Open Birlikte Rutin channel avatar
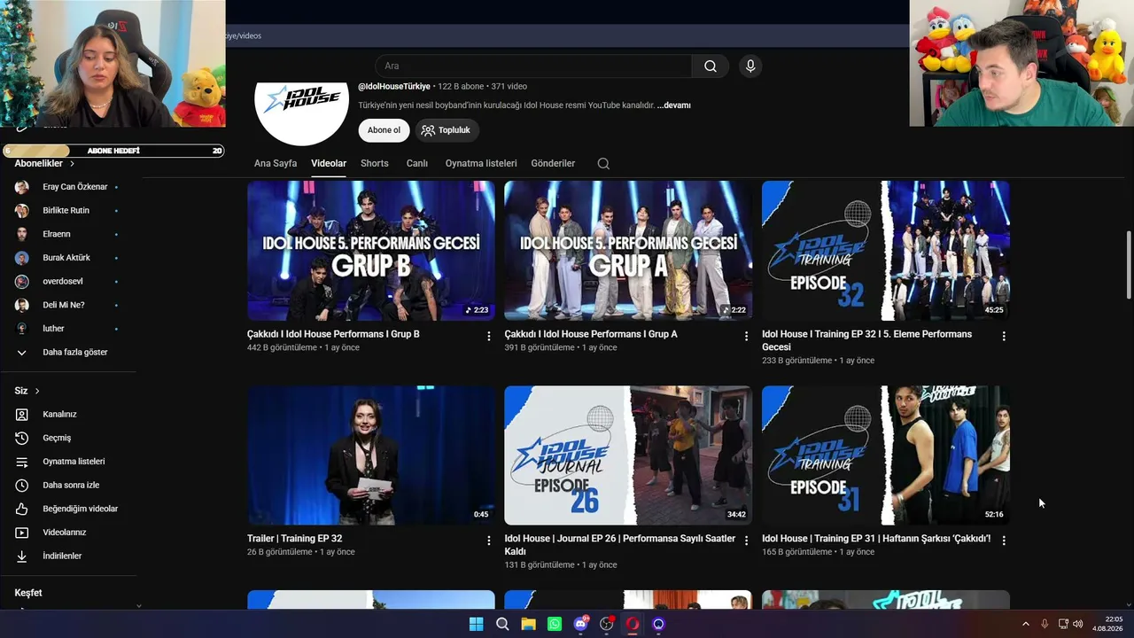 point(22,211)
